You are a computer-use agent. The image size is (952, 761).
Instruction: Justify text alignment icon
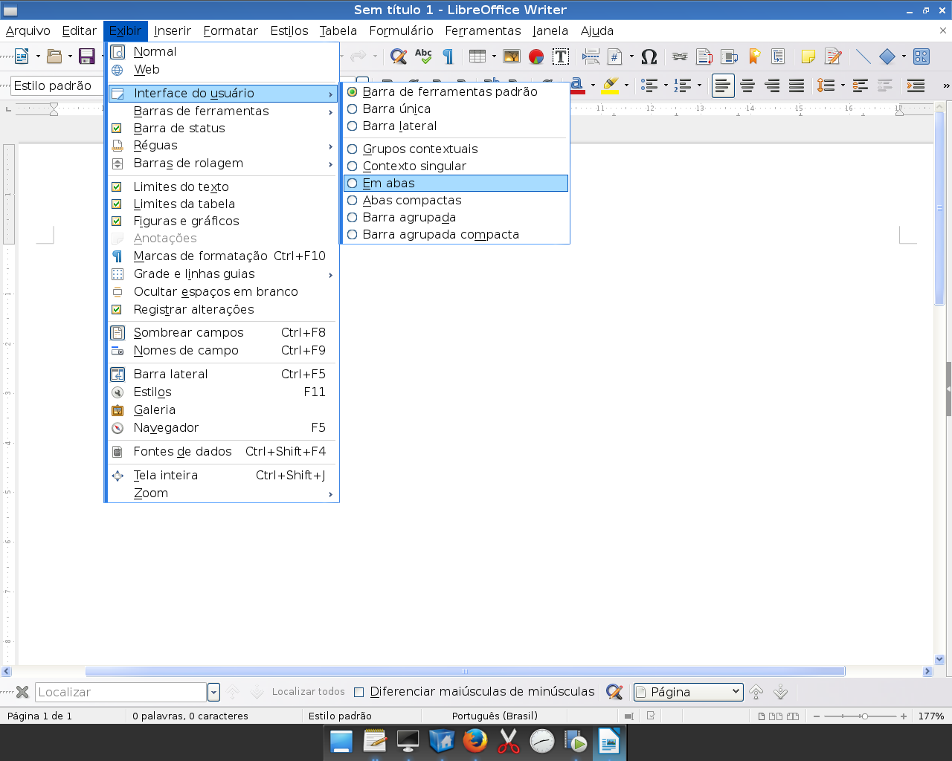coord(797,85)
